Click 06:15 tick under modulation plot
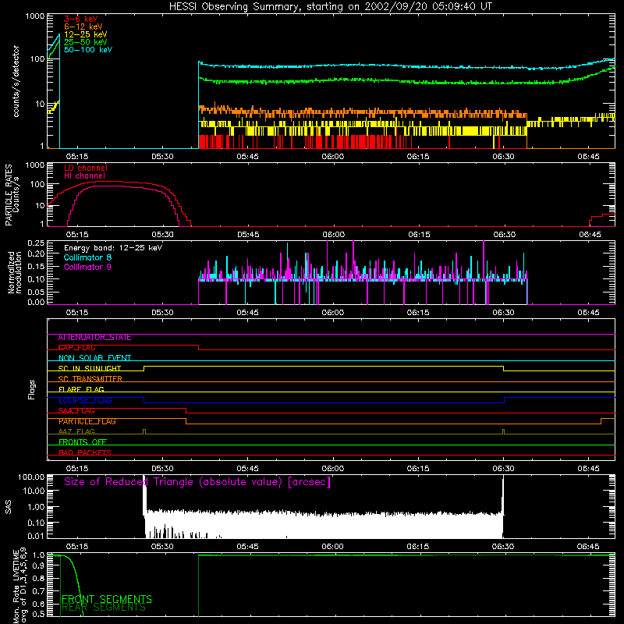The height and width of the screenshot is (624, 624). pyautogui.click(x=418, y=313)
